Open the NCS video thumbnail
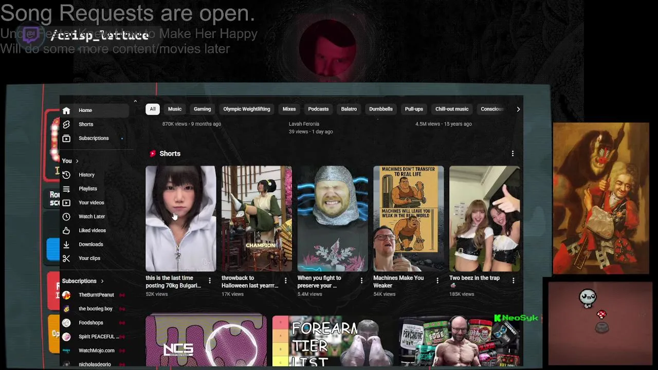Viewport: 658px width, 370px height. tap(206, 342)
